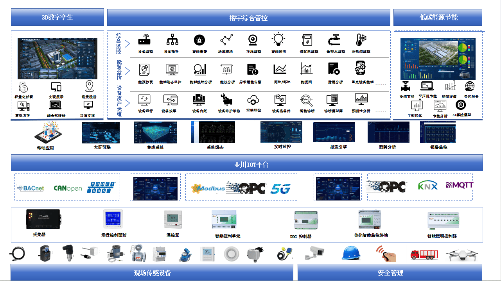The image size is (501, 281).
Task: Expand the 综合监控 chevron arrow
Action: pos(127,44)
